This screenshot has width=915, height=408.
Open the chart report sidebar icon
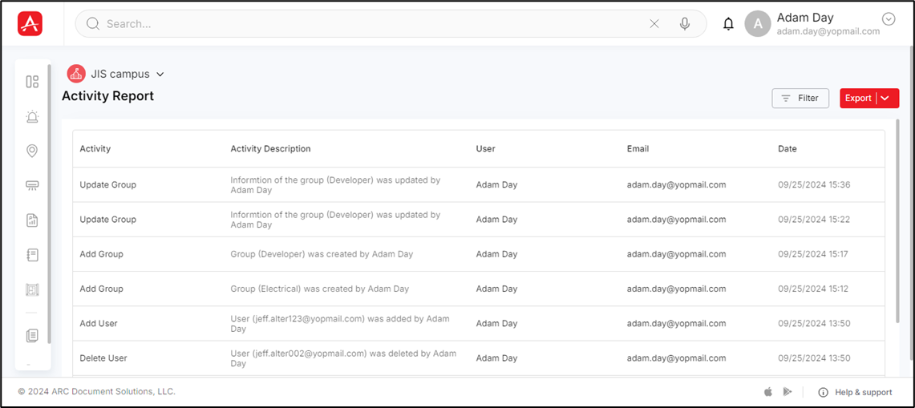coord(32,220)
